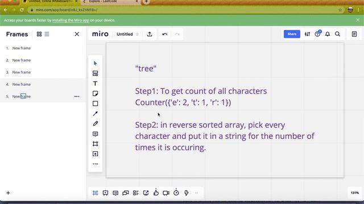Switch the Frames panel to grid view
Screen dimensions: 364x204
(39, 34)
